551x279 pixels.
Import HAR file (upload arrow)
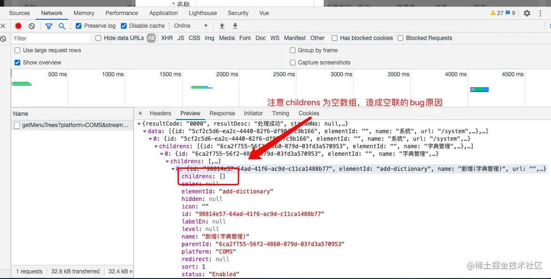click(x=222, y=26)
